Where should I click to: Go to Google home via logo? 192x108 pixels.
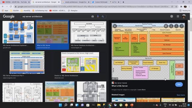pos(9,16)
